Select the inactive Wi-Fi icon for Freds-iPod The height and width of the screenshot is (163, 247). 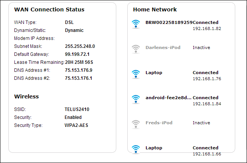[x=136, y=124]
